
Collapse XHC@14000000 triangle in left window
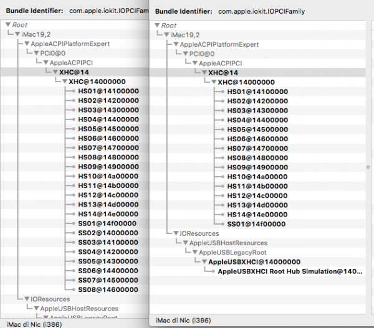coord(65,82)
